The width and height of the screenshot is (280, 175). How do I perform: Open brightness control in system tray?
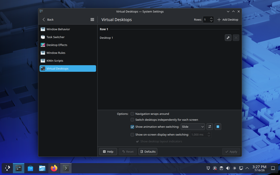235,168
